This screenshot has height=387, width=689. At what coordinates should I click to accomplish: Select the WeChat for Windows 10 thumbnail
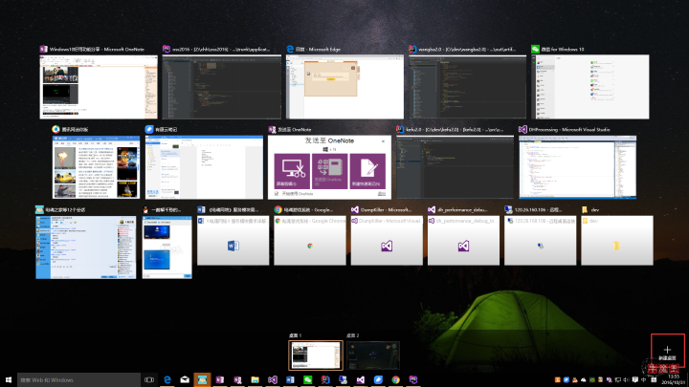[x=590, y=86]
